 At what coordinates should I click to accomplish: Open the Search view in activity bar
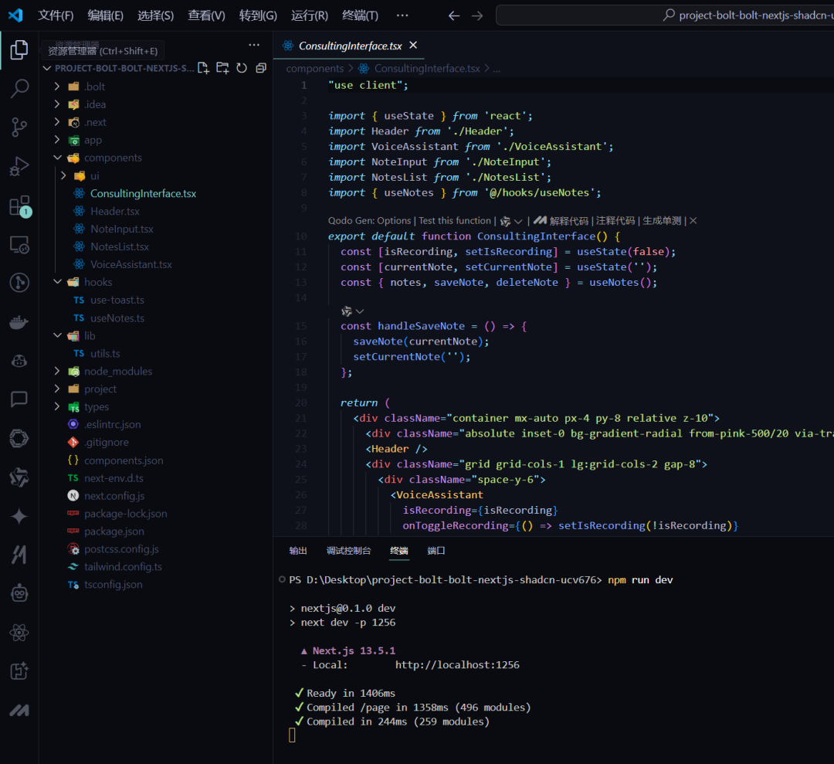pyautogui.click(x=19, y=88)
